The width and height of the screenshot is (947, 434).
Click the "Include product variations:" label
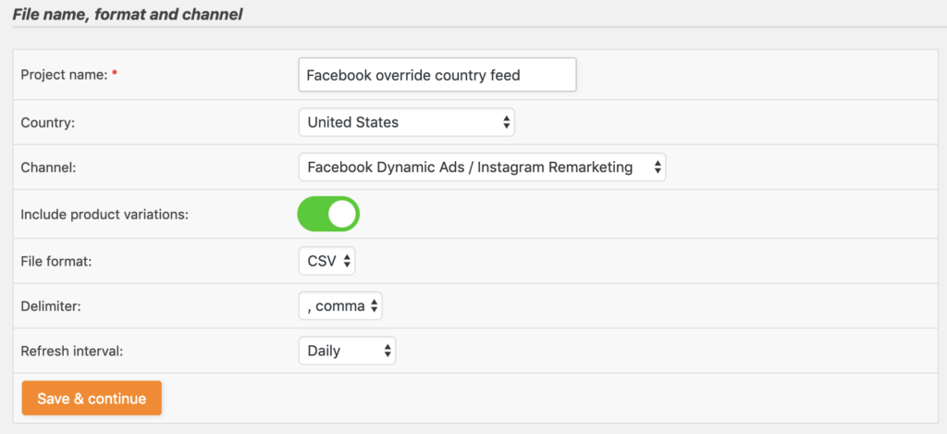[105, 215]
